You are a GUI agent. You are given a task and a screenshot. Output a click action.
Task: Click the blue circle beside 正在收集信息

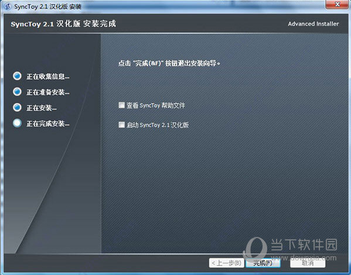(17, 76)
